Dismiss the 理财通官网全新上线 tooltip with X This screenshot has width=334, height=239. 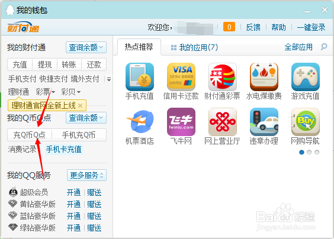(81, 105)
